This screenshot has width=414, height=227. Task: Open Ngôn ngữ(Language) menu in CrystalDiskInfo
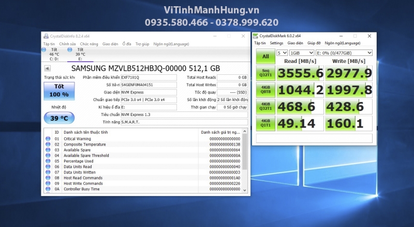coord(171,44)
